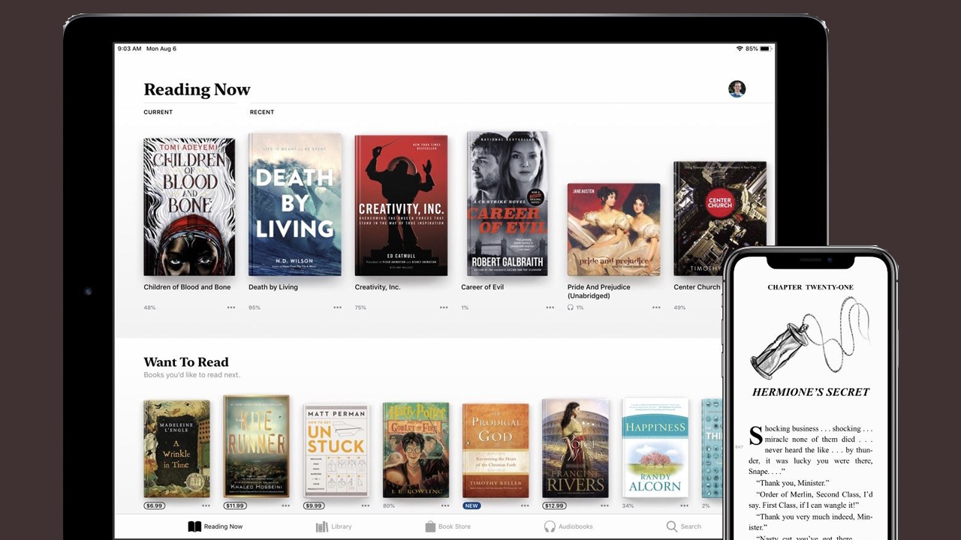Open the Unstuck by Matt Perman cover

coord(336,451)
